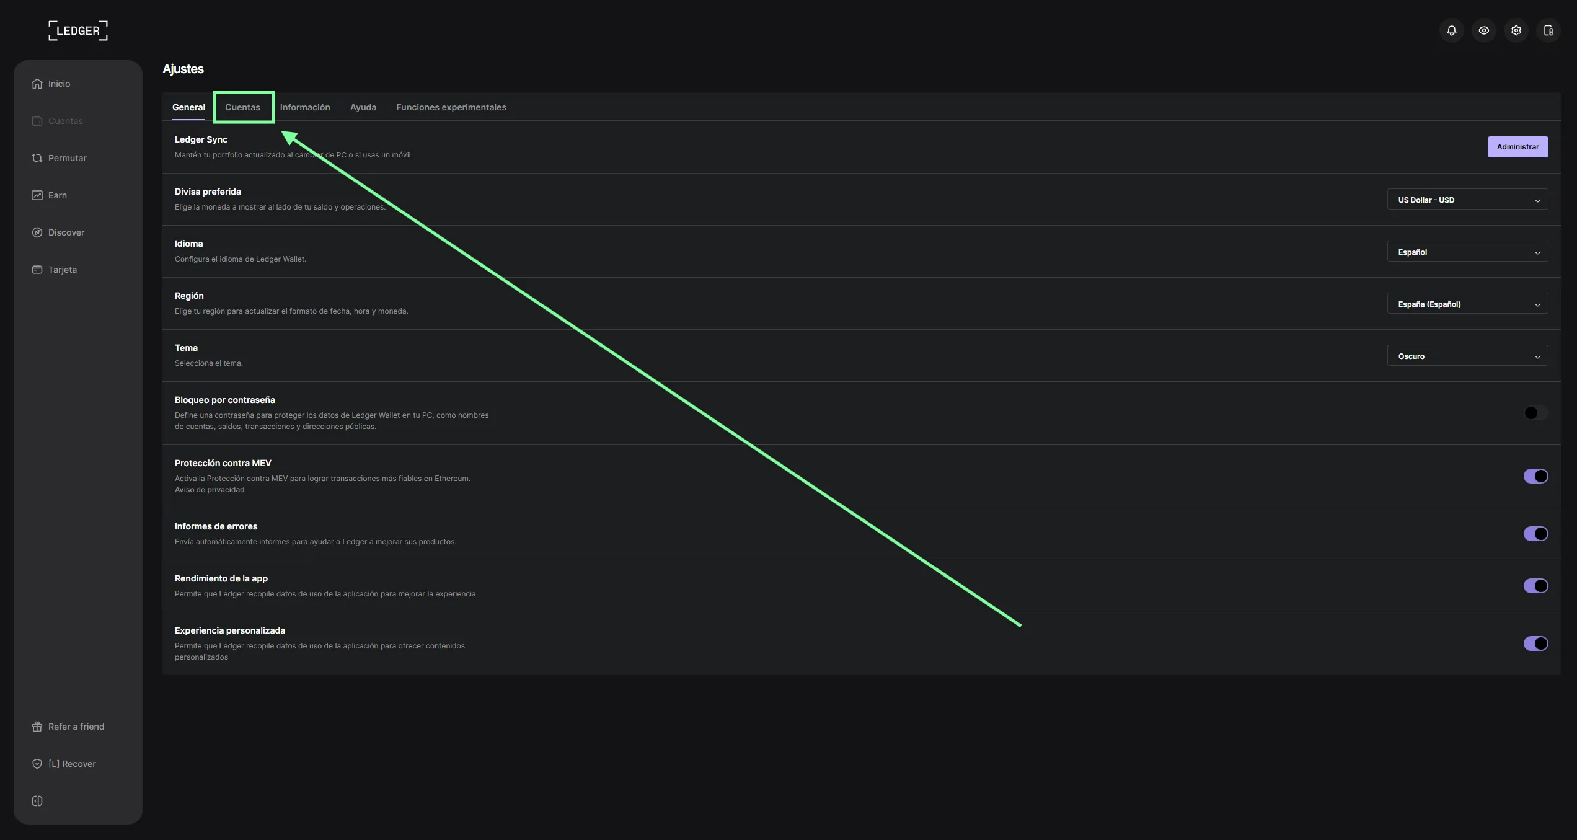This screenshot has width=1577, height=840.
Task: Open the settings gear icon
Action: click(1516, 30)
